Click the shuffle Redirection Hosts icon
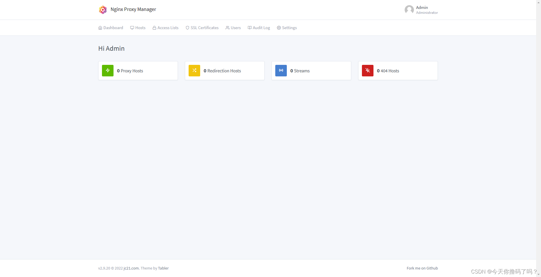This screenshot has width=541, height=277. coord(194,70)
